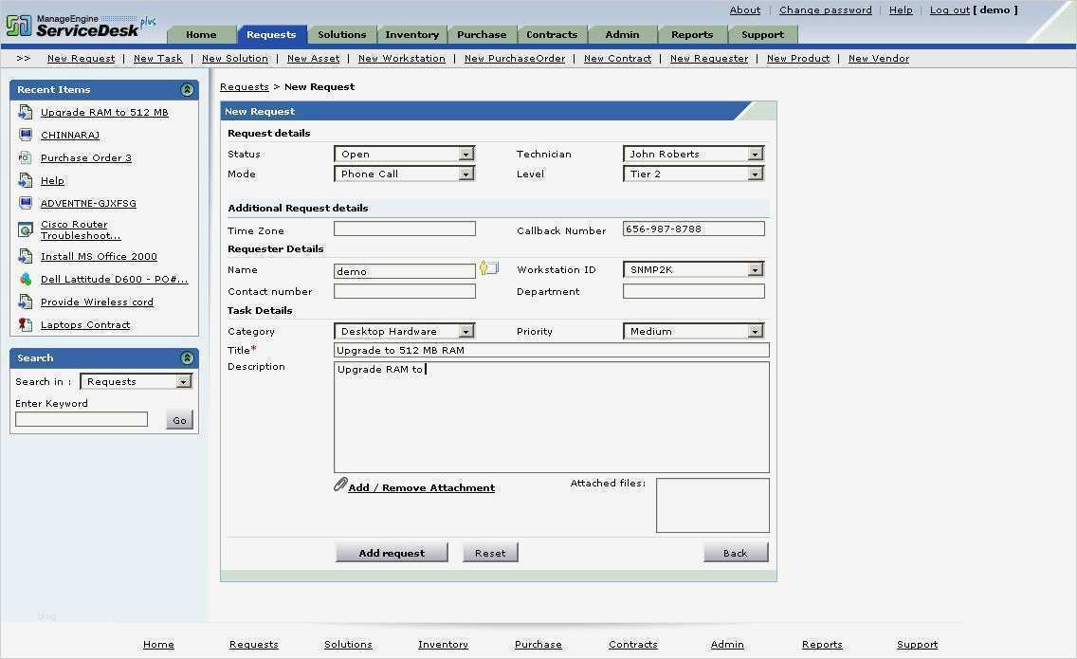Click the New Vendor quick link
This screenshot has width=1077, height=659.
point(879,59)
